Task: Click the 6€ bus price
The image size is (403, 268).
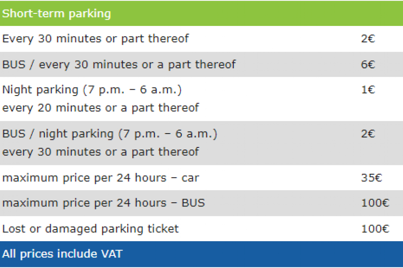Action: (368, 64)
